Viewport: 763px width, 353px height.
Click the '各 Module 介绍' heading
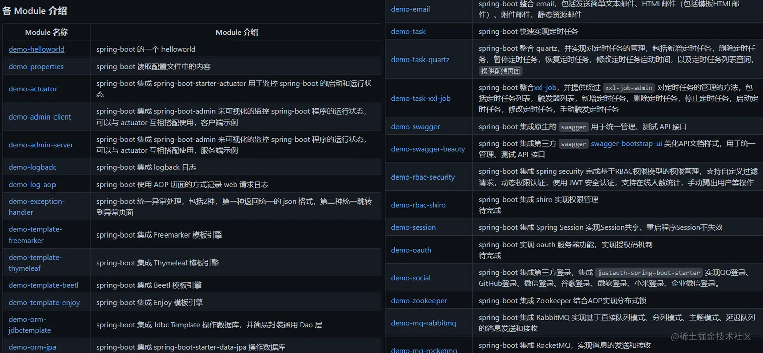pos(34,11)
